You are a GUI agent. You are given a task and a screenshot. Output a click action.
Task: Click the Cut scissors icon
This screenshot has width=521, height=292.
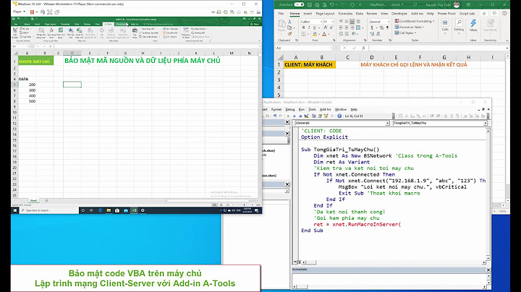click(x=289, y=22)
